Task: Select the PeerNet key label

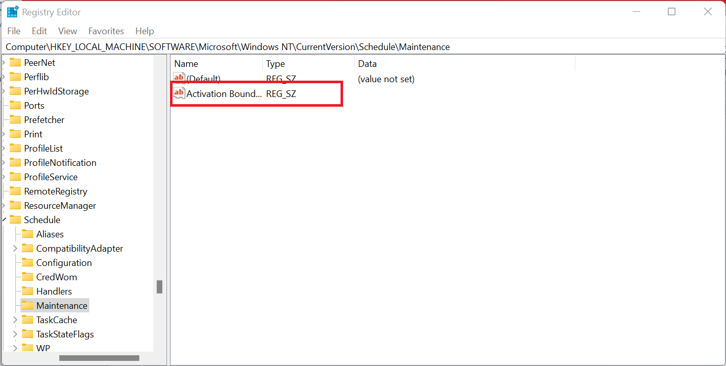Action: [x=39, y=63]
